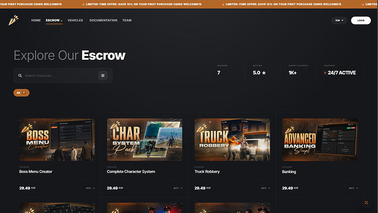Buy the Truck Robbery script
Screen dimensions: 378x213
pyautogui.click(x=266, y=188)
